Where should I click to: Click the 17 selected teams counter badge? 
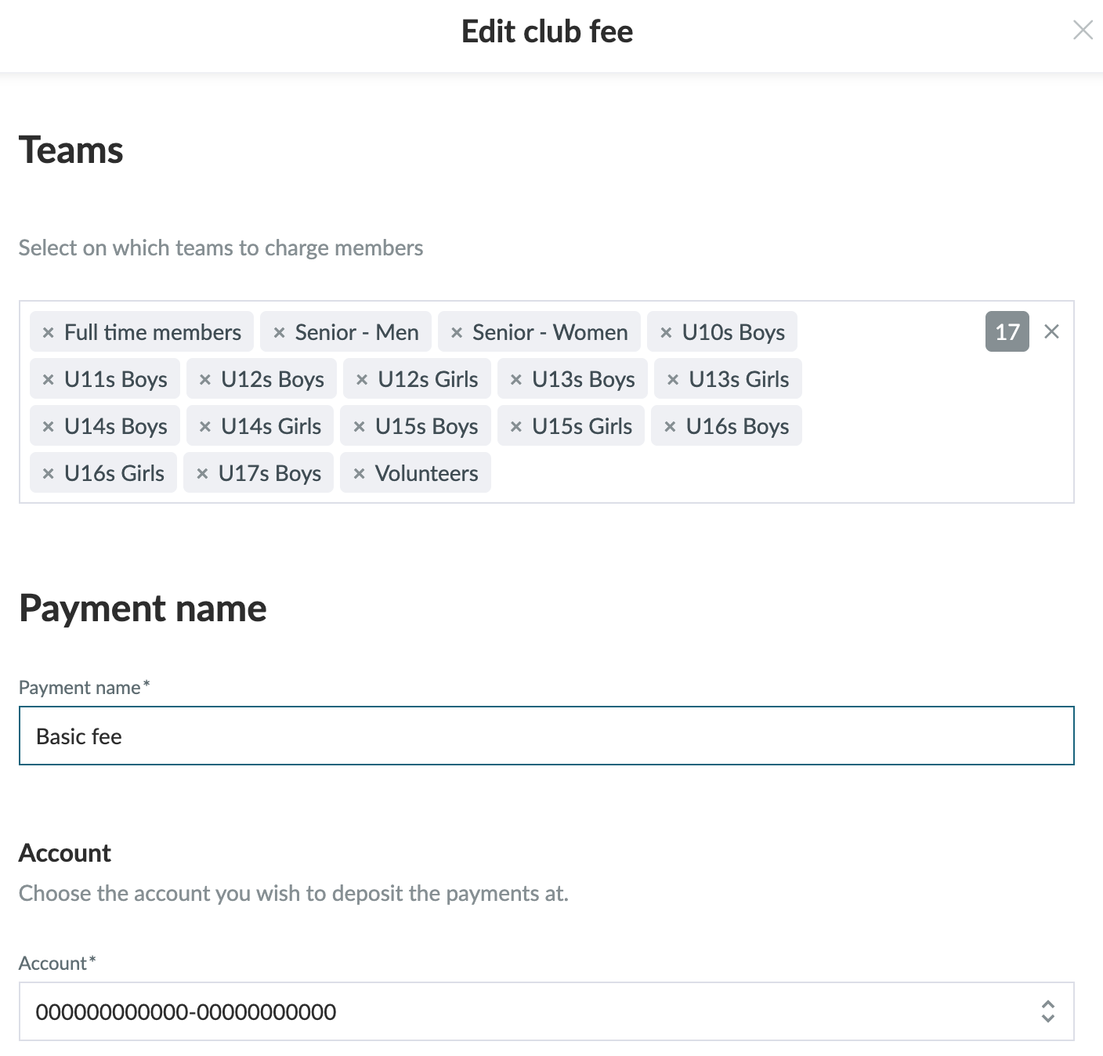[1007, 331]
